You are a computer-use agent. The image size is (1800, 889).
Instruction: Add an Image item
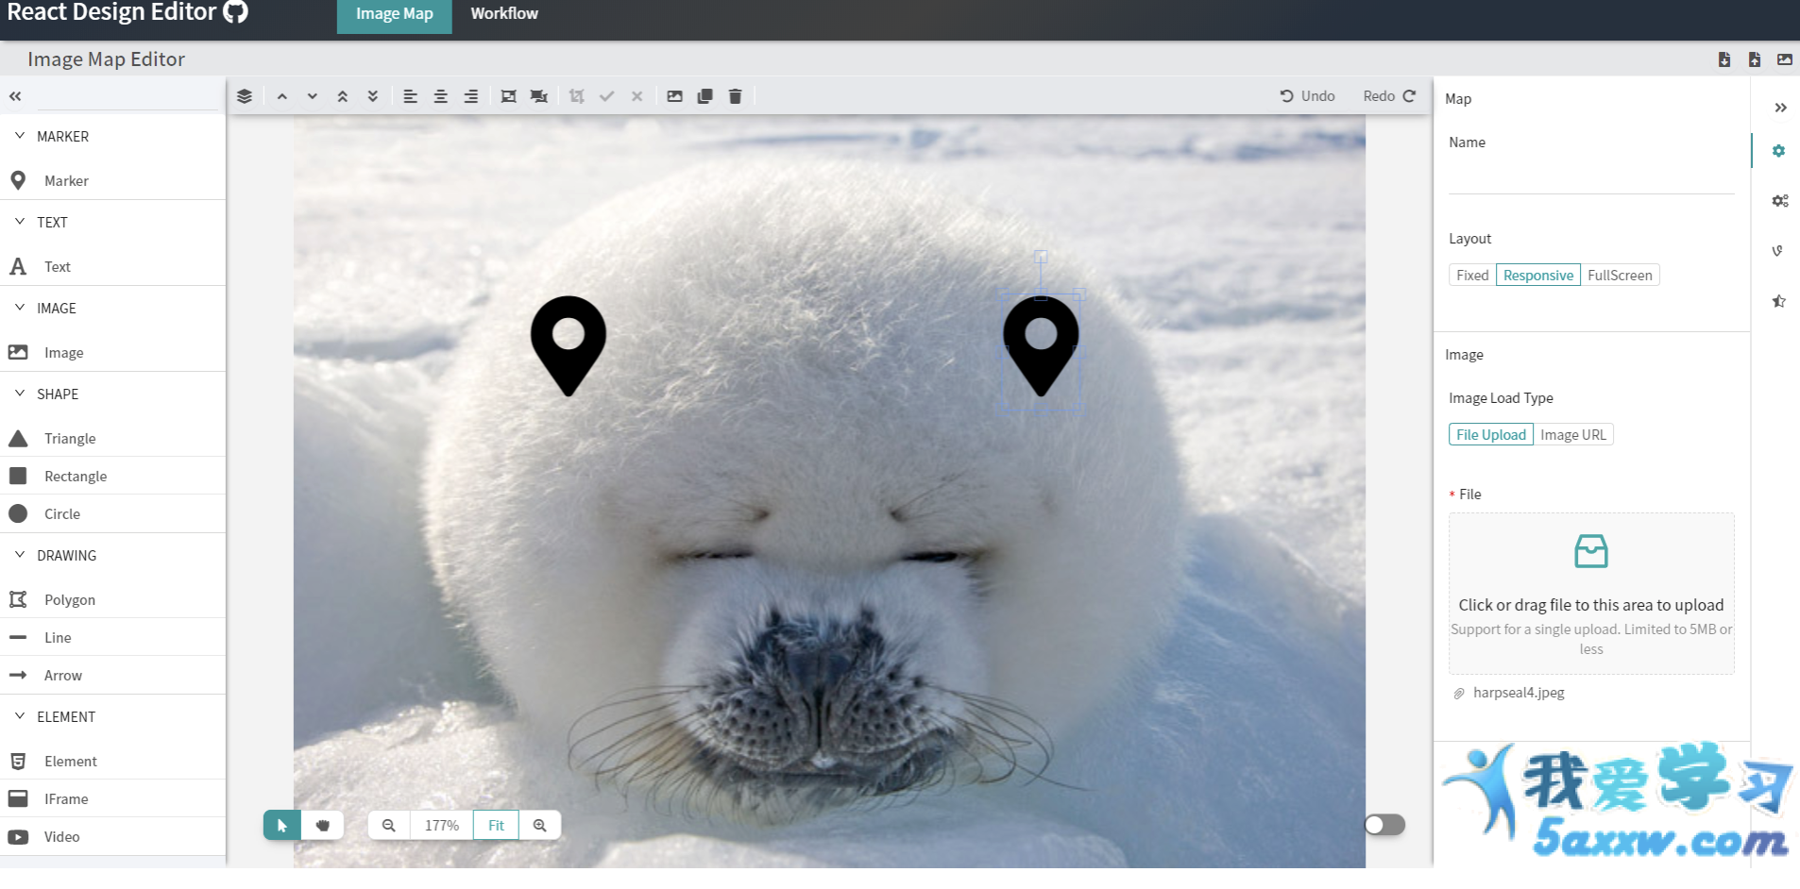[x=112, y=352]
